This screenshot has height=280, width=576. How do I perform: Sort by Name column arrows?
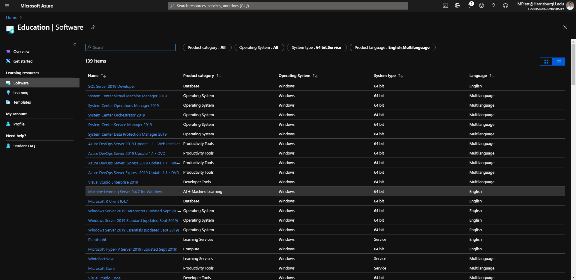(103, 76)
